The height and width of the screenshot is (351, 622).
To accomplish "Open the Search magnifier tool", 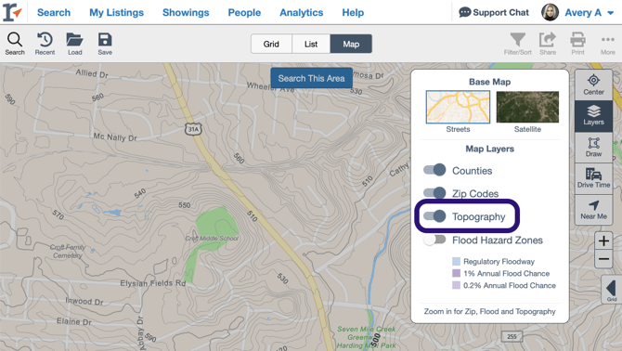I will tap(15, 44).
